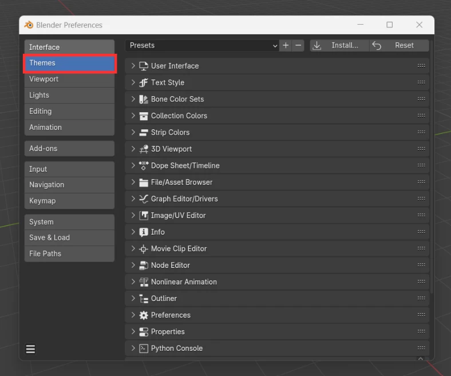The image size is (451, 376).
Task: Open the Lights preferences tab
Action: click(x=69, y=95)
